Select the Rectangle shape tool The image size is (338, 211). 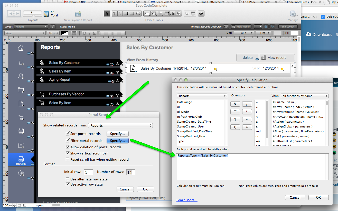coord(126,14)
